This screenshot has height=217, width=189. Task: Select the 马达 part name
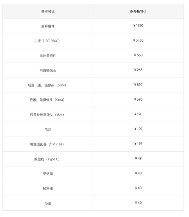[x=48, y=203]
